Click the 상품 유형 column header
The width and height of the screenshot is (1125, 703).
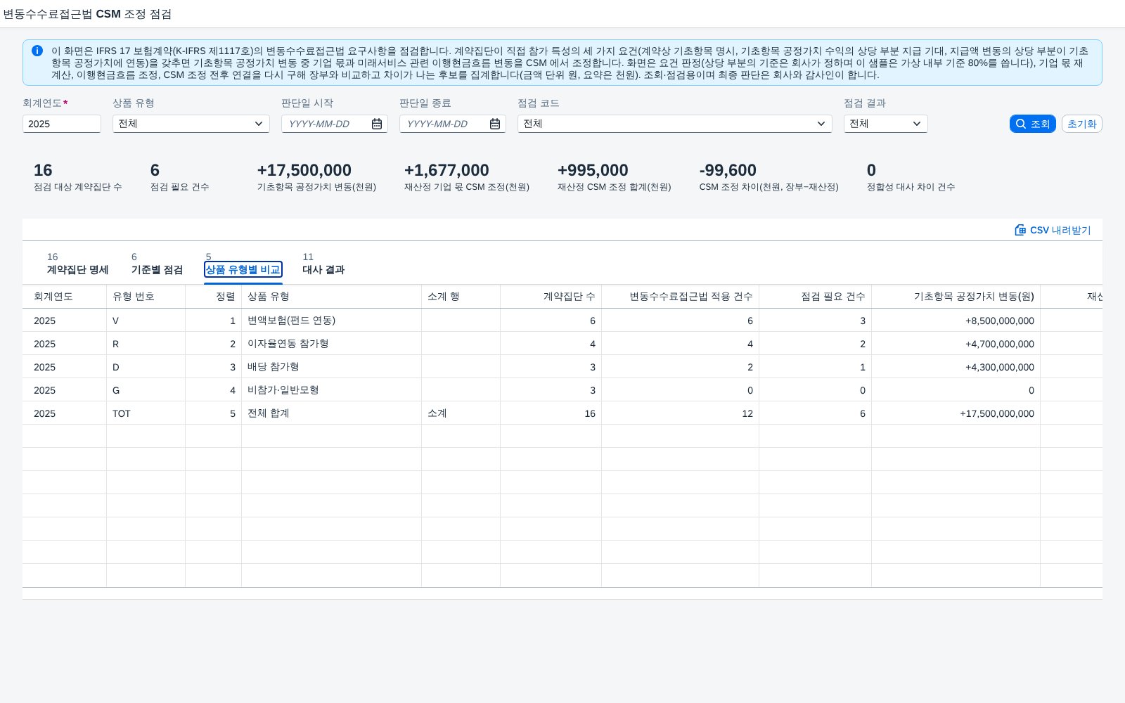coord(332,297)
